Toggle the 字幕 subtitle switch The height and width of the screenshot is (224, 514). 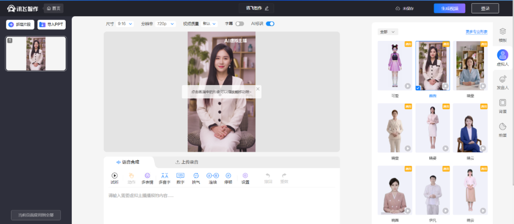(239, 24)
